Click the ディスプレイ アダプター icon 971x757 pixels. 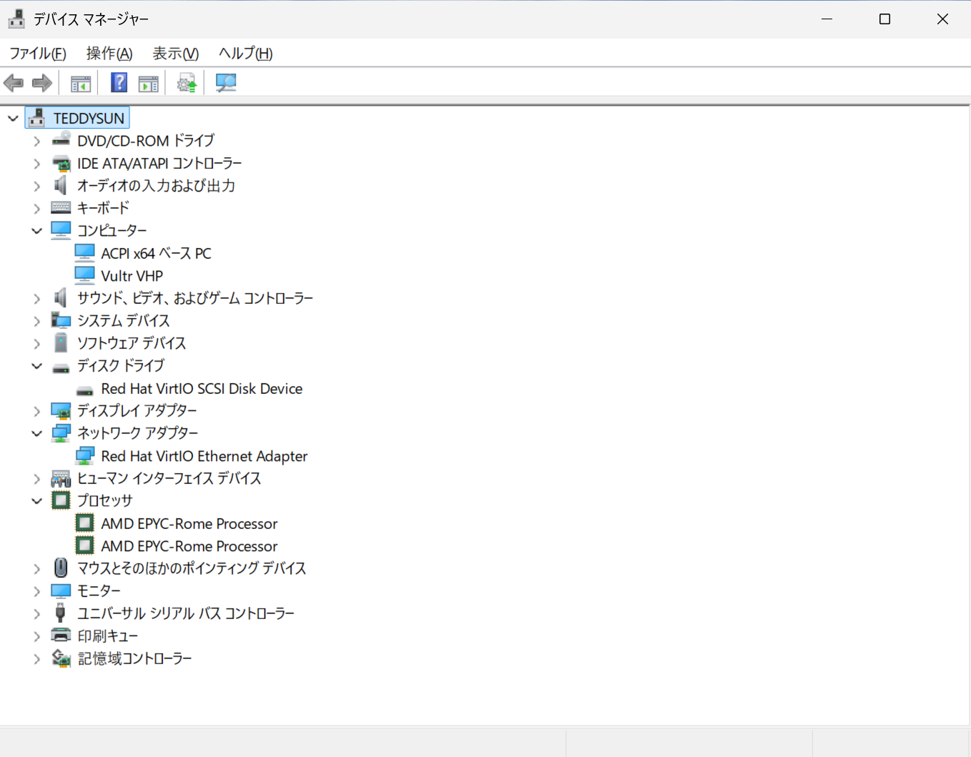pyautogui.click(x=61, y=410)
